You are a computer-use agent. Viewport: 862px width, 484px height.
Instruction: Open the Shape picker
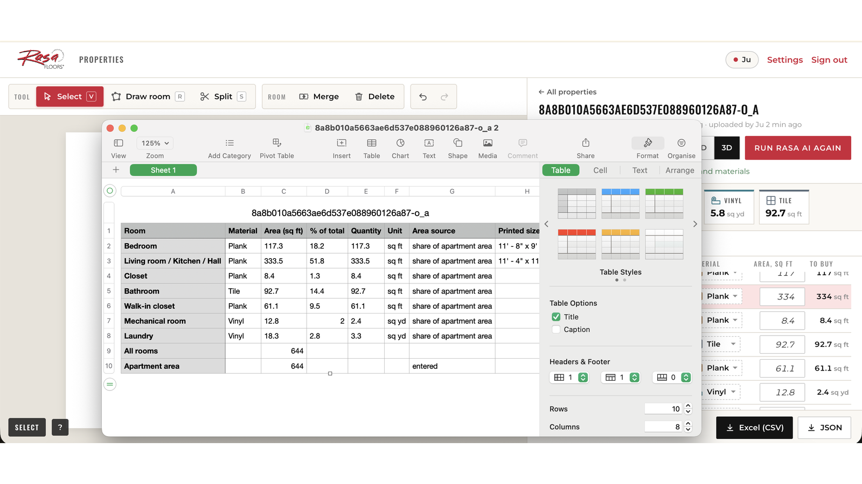(458, 143)
